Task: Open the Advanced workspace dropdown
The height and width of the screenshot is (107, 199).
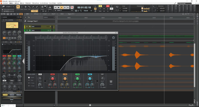Action: (185, 3)
